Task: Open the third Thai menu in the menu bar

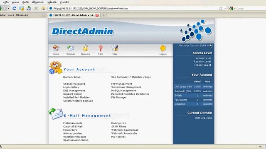Action: pos(25,2)
